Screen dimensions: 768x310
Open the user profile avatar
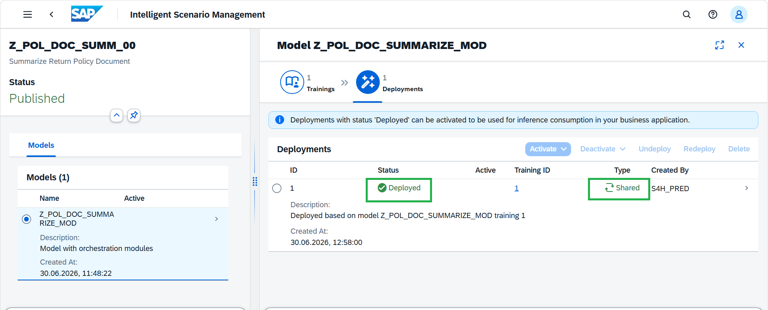tap(739, 14)
